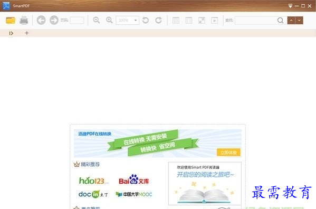Open the Baidu 文库 link
Screen dimensions: 316x209
tap(134, 179)
